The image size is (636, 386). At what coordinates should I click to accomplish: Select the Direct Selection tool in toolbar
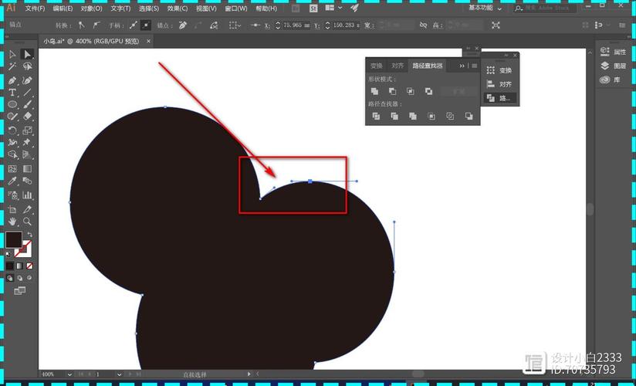click(x=28, y=54)
